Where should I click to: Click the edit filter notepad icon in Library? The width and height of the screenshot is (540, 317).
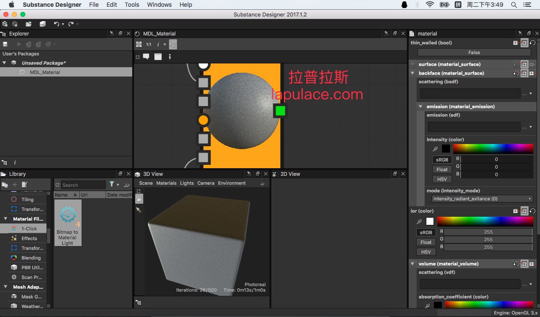[x=25, y=185]
